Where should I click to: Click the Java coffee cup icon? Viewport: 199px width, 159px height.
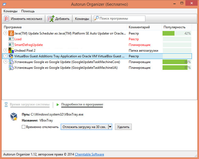(11, 33)
